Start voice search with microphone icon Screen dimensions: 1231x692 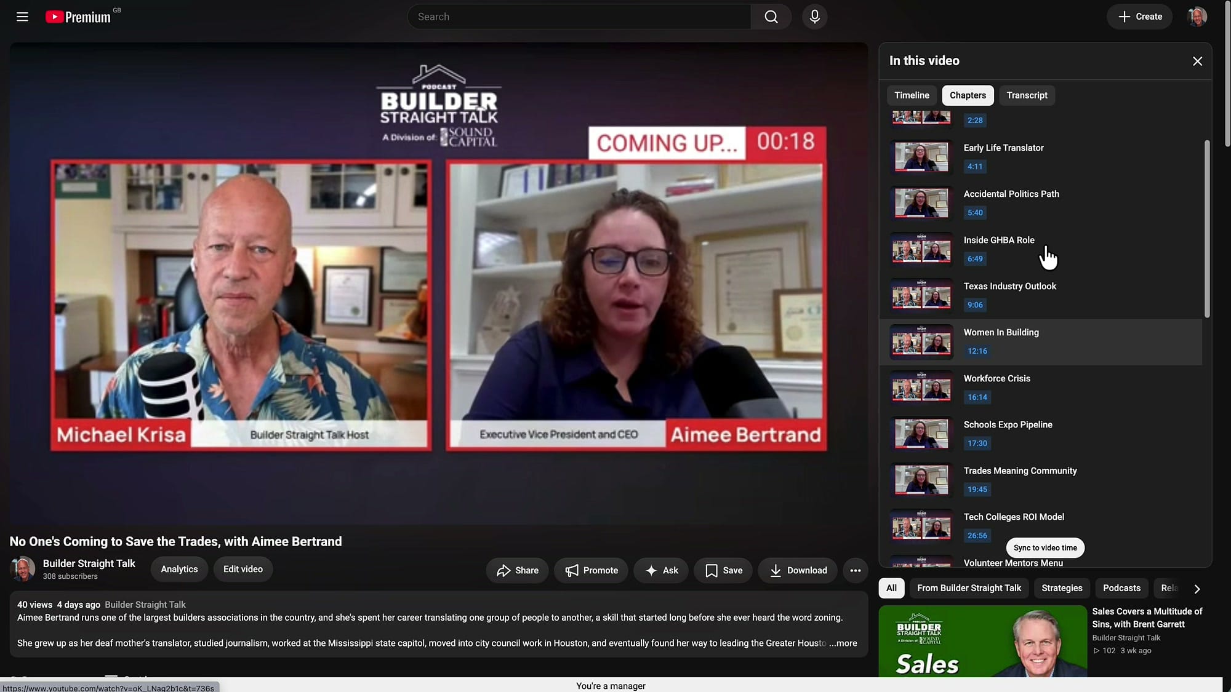point(814,17)
